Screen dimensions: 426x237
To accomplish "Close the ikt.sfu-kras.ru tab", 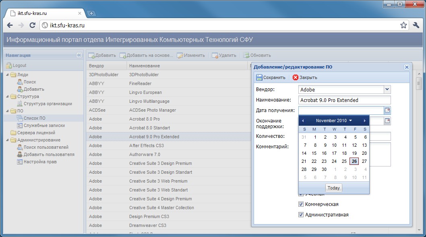I will tap(80, 13).
